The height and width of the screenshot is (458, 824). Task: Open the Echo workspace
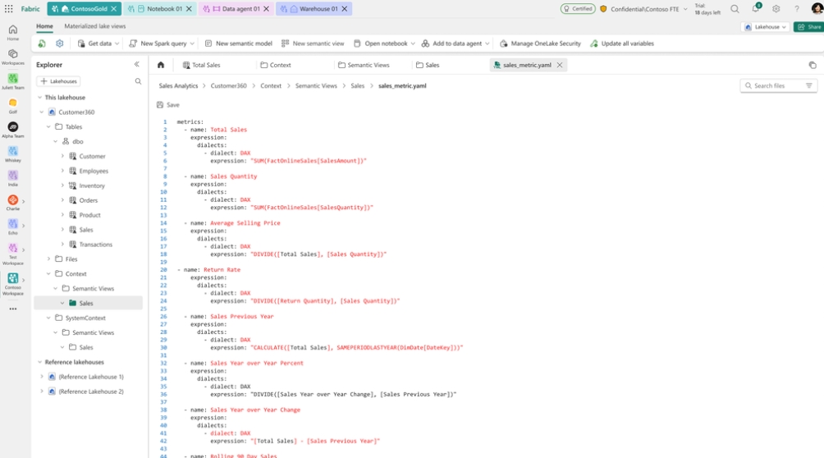pos(12,227)
